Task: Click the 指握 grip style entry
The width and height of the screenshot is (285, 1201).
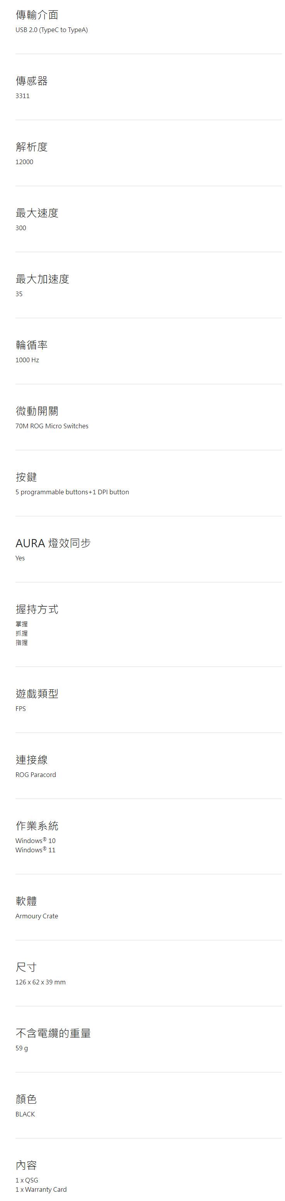Action: 22,643
